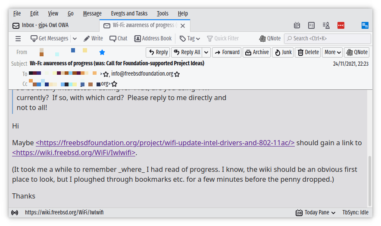Click the Search <Ctrl+K> field

328,39
